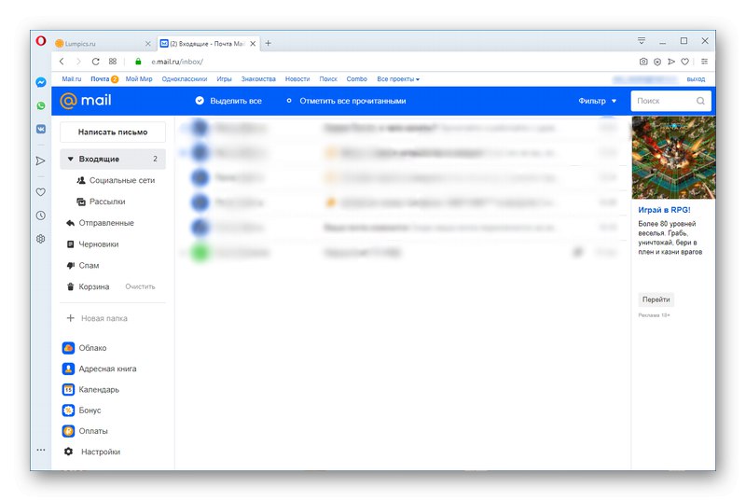Screen dimensions: 746x501
Task: Open Easy Setup menu icon
Action: pos(705,62)
